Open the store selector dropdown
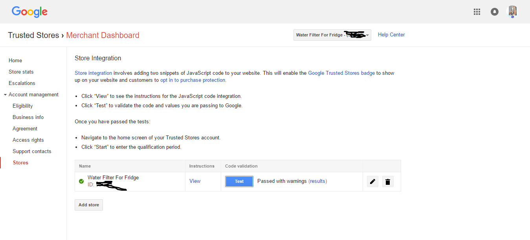Viewport: 530px width, 240px height. [x=332, y=35]
